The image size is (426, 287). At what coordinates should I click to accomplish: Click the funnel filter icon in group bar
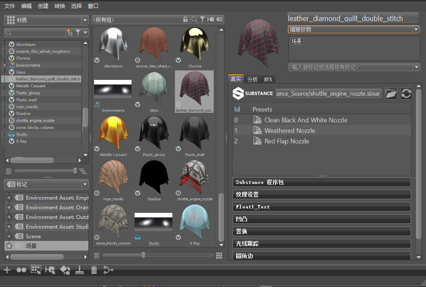click(202, 19)
